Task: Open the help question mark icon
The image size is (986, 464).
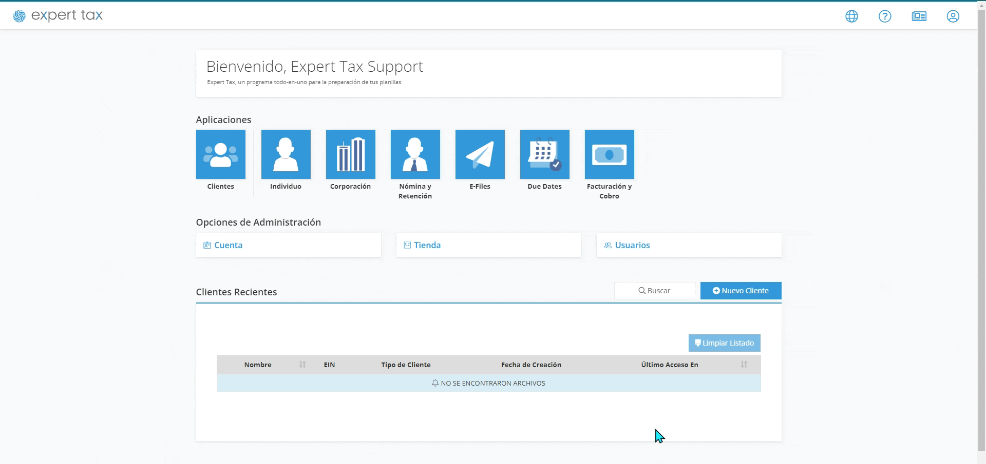Action: point(885,16)
